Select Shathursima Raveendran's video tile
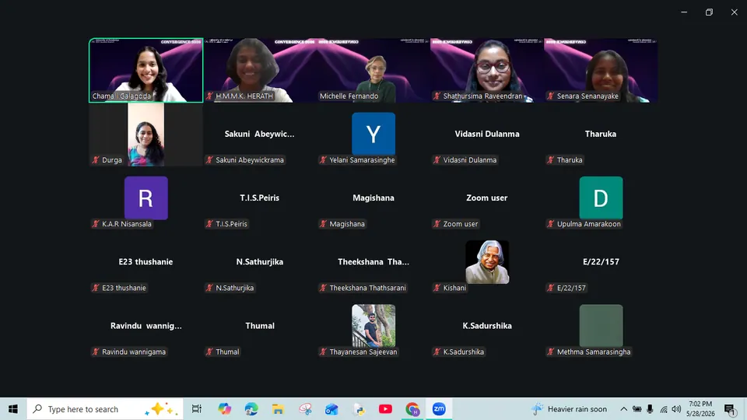This screenshot has height=420, width=747. point(487,71)
